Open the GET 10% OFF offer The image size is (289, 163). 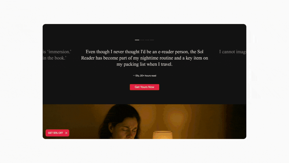(57, 133)
